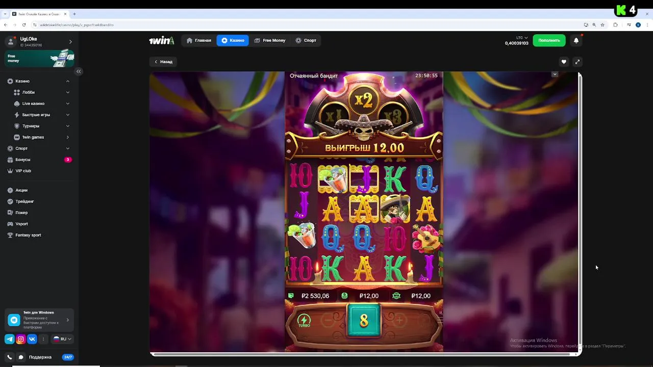Open Спорт top tab
Screen dimensions: 653x367
[x=306, y=40]
